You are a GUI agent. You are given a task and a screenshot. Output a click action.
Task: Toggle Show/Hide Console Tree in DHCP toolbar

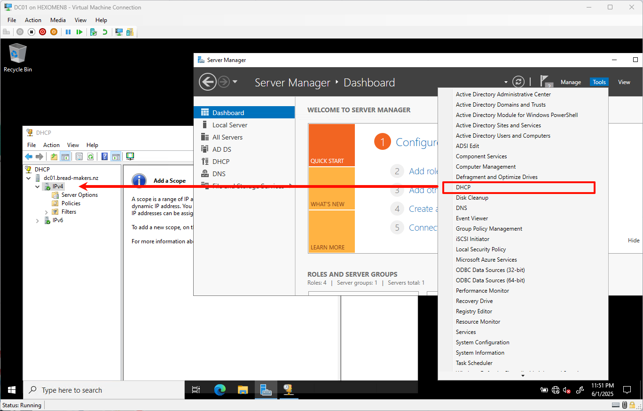point(64,156)
